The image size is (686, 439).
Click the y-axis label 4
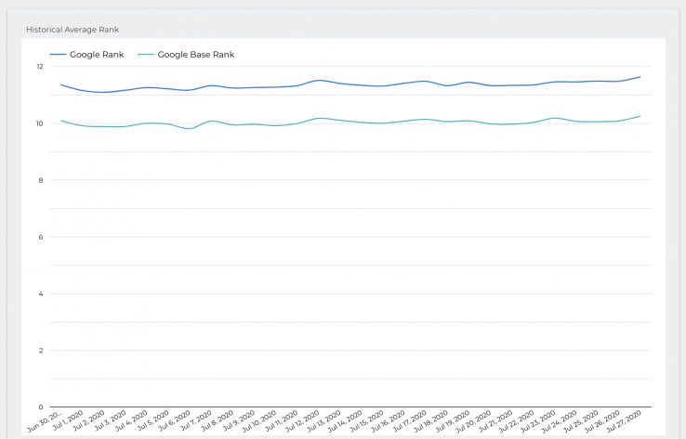tap(40, 293)
